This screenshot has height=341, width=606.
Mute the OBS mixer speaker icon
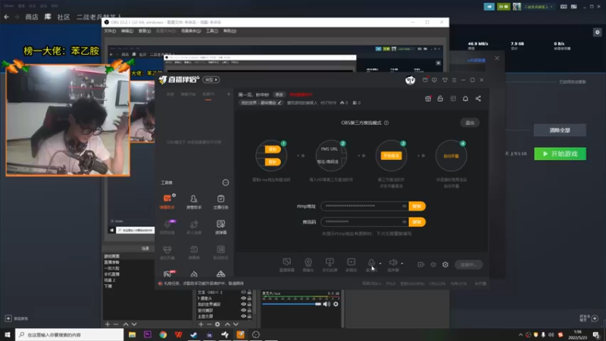point(326,305)
